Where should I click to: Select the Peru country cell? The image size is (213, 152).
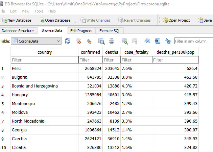click(x=45, y=68)
